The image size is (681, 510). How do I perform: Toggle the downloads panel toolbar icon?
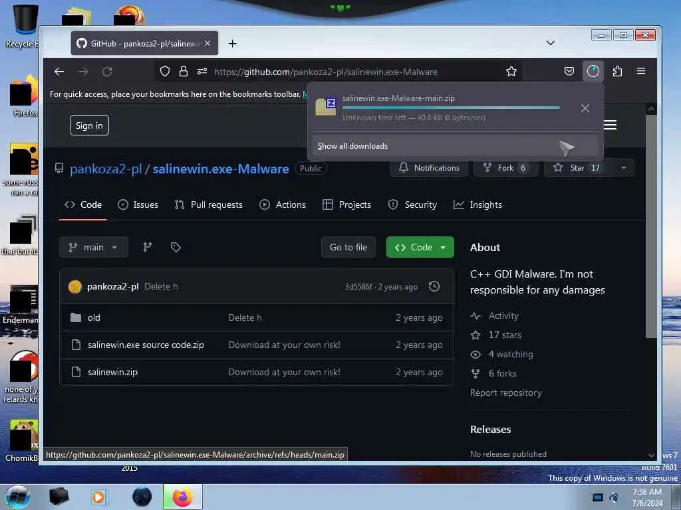(593, 71)
